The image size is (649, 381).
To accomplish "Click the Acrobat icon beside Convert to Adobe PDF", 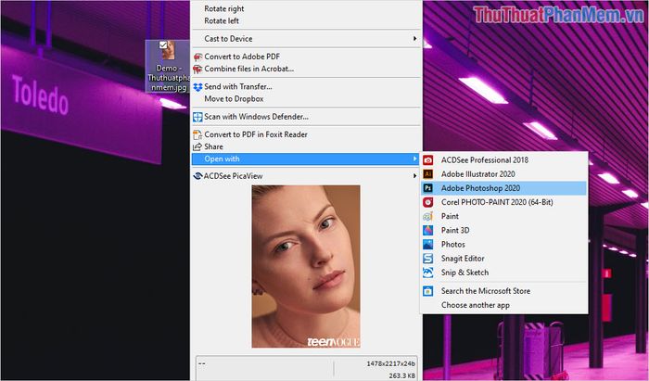I will click(197, 57).
